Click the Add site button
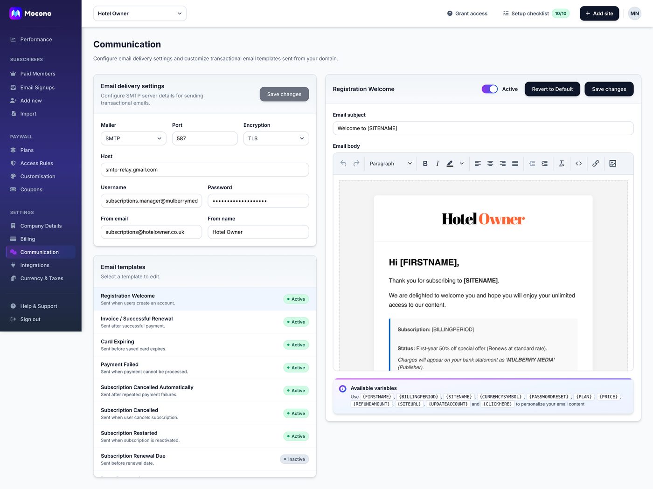The image size is (653, 489). pos(599,14)
